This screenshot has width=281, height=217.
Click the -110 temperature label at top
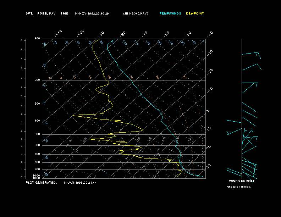pos(59,33)
